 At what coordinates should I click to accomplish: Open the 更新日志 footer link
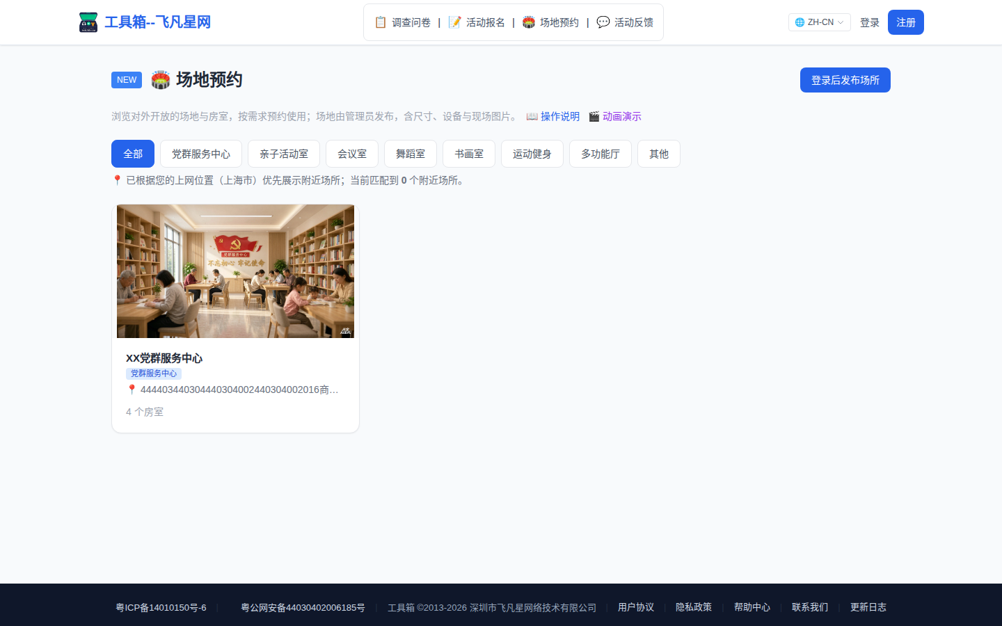click(868, 607)
